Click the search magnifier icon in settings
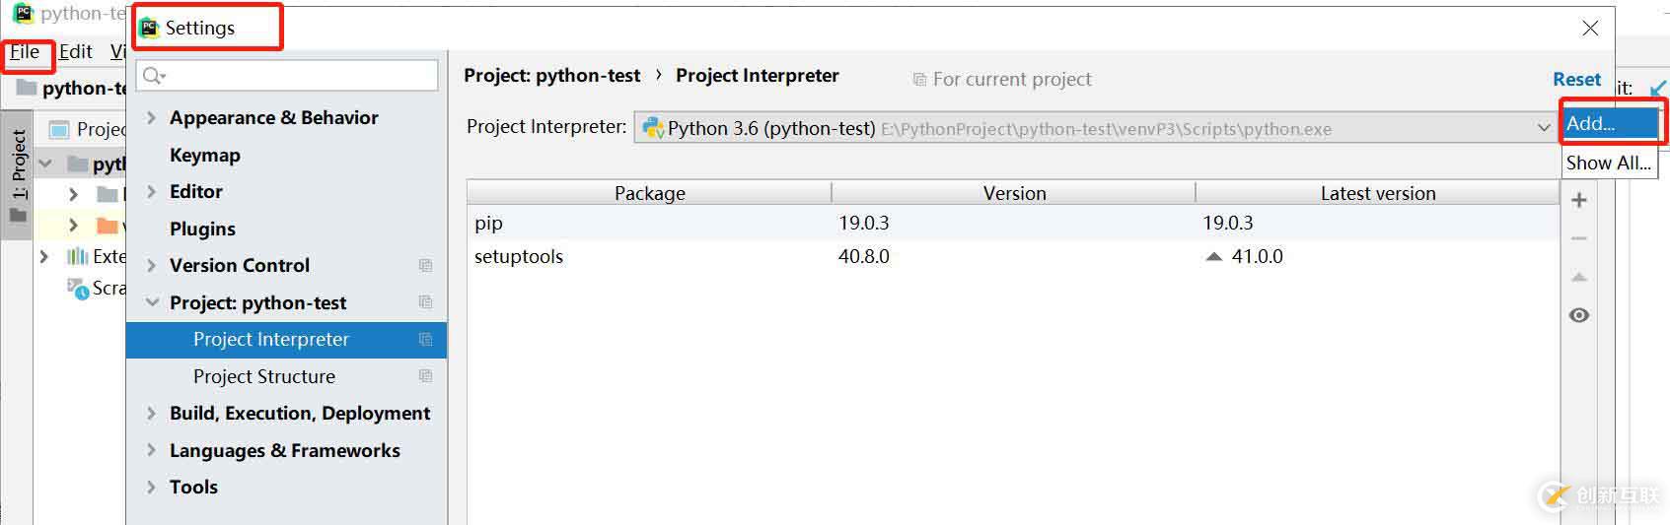This screenshot has height=525, width=1670. pyautogui.click(x=153, y=76)
